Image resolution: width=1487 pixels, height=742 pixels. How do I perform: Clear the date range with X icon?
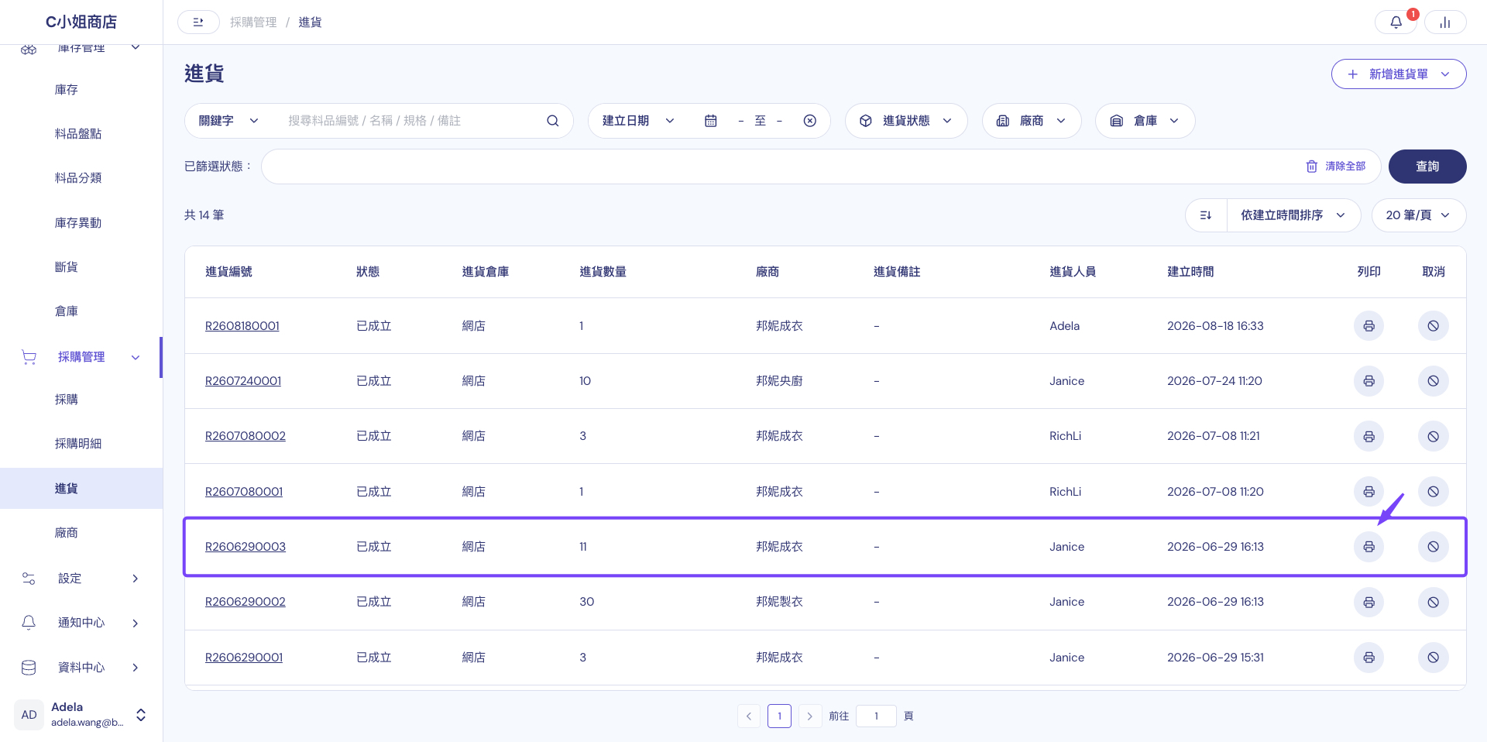pos(810,121)
